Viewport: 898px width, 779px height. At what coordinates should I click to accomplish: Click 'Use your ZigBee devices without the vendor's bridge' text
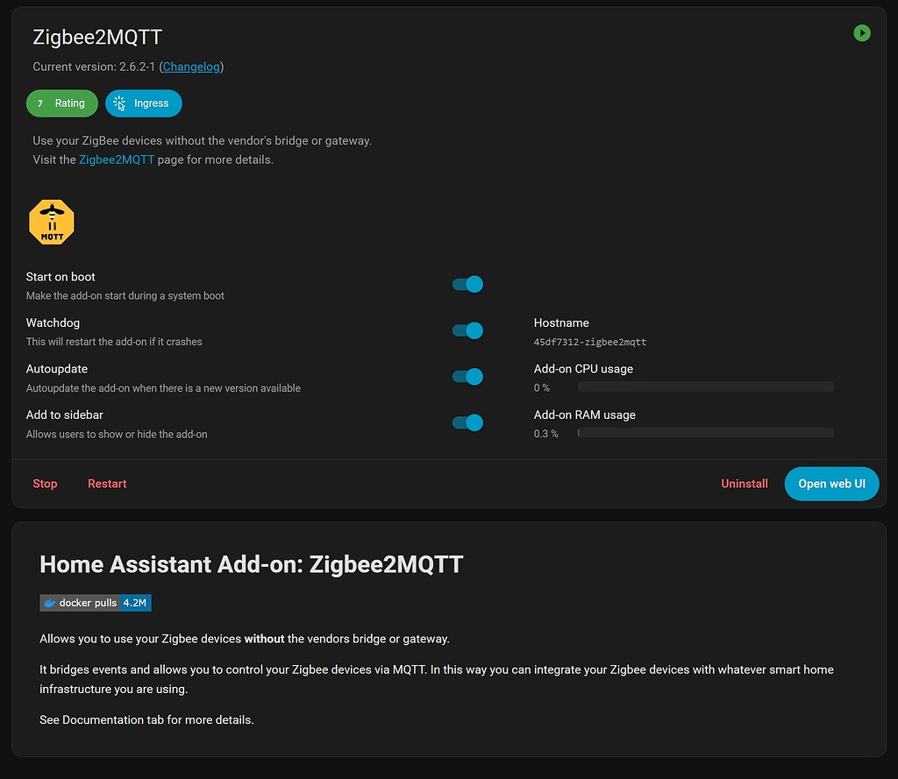tap(203, 141)
